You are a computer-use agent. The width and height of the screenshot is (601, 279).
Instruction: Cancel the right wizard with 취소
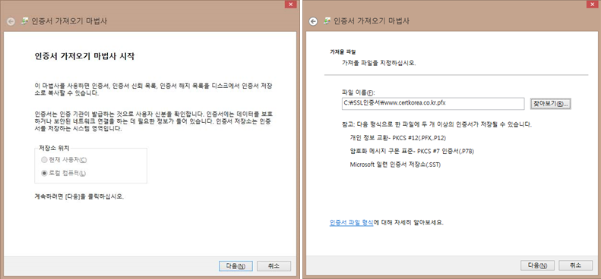[x=576, y=265]
